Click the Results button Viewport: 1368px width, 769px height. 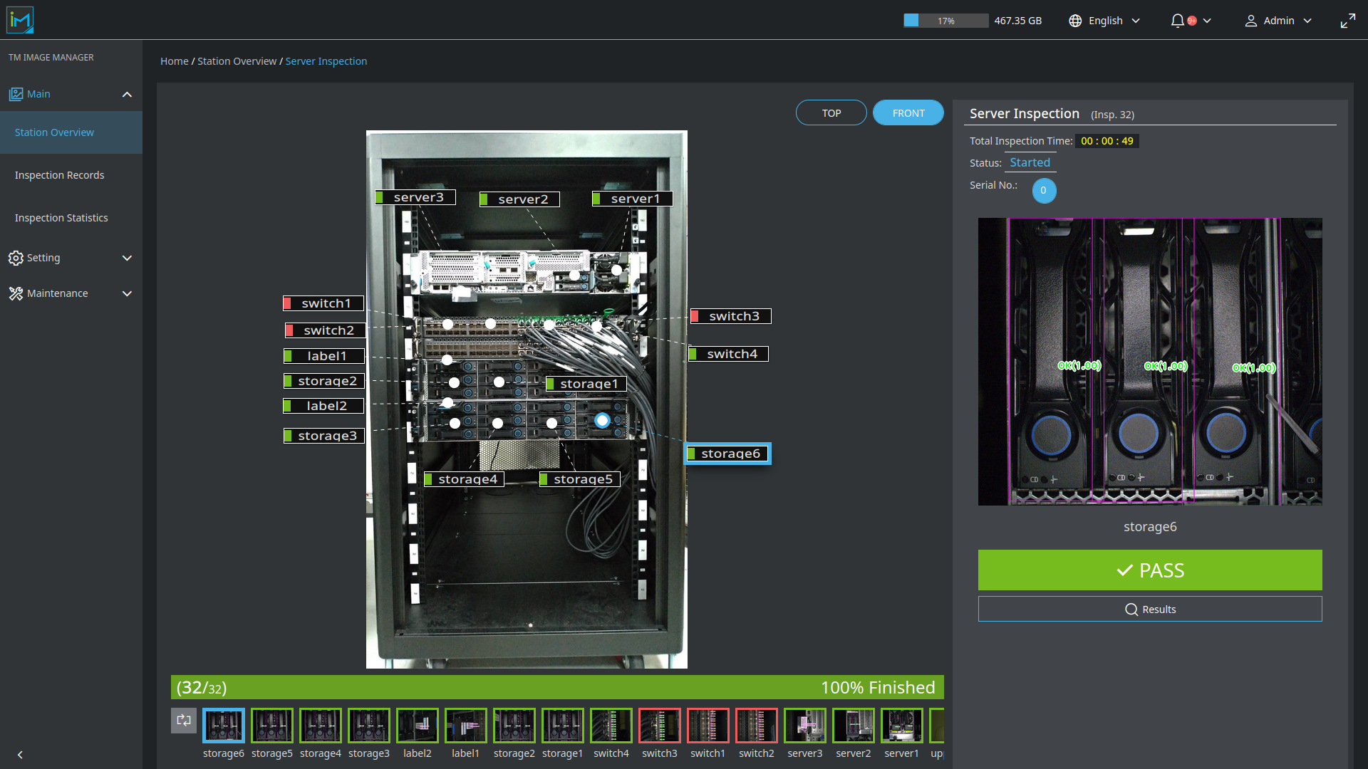[1149, 610]
